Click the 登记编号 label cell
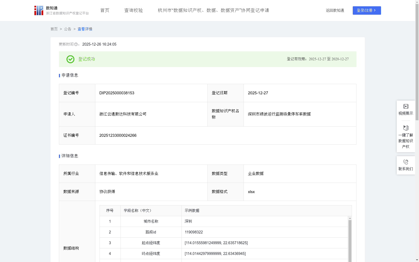The height and width of the screenshot is (262, 419). point(77,93)
